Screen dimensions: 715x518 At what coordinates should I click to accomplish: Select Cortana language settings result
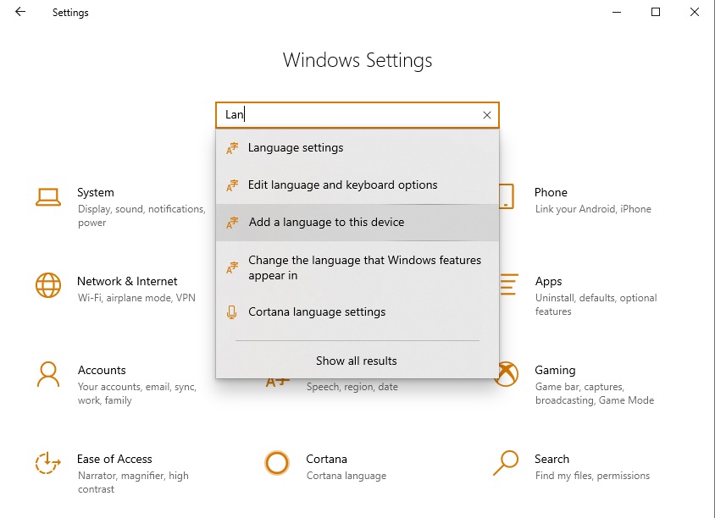pyautogui.click(x=357, y=312)
